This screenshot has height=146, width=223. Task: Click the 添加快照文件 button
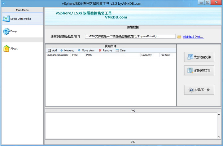[x=199, y=57]
